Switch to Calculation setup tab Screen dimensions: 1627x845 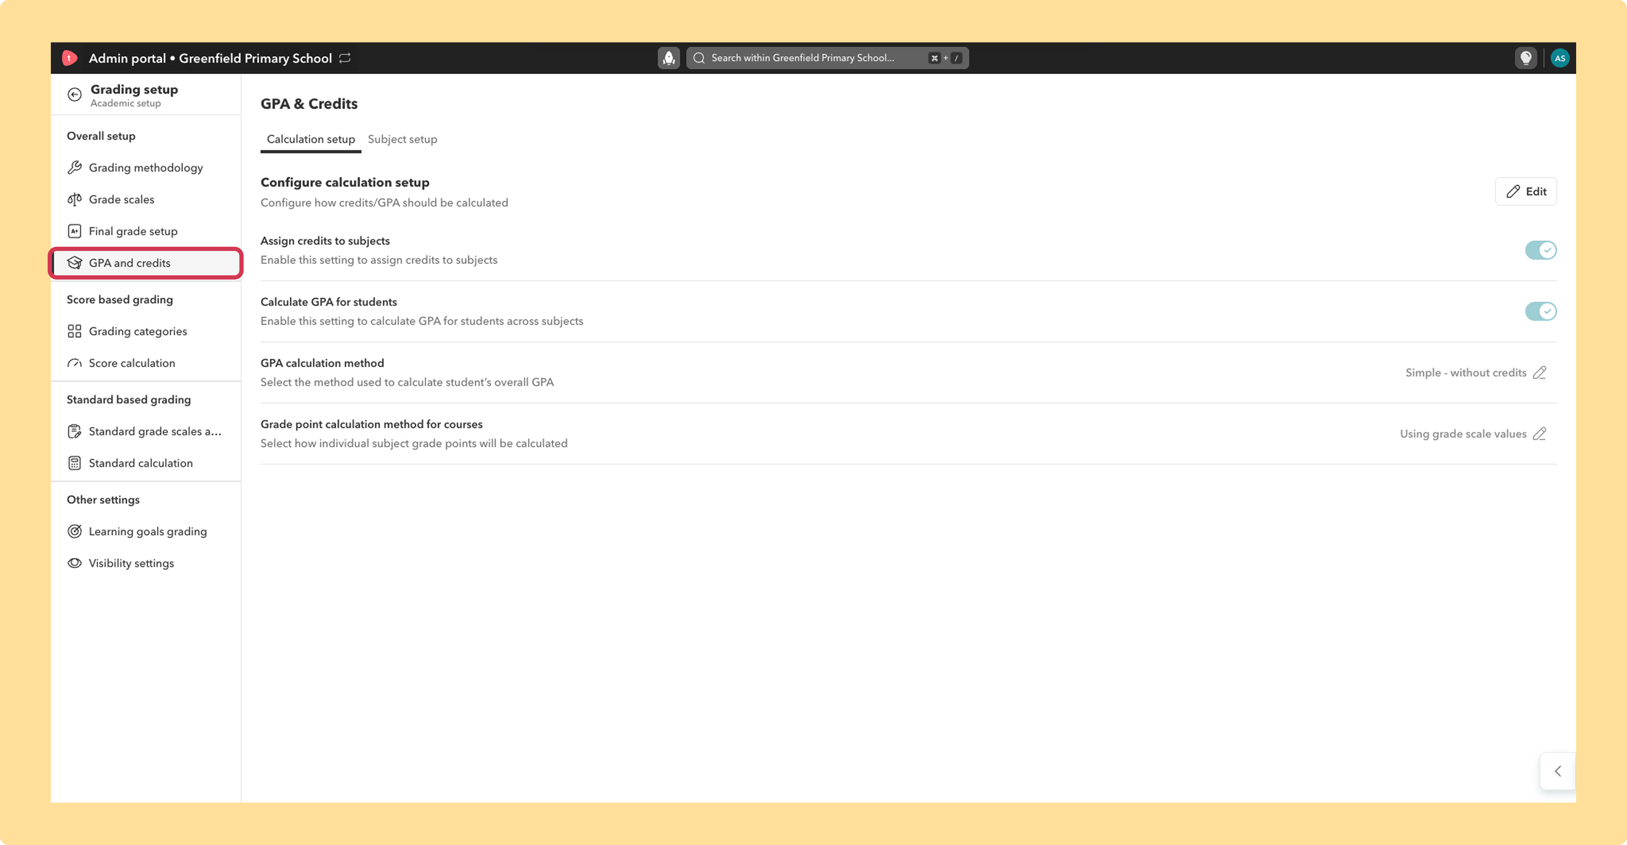click(311, 139)
